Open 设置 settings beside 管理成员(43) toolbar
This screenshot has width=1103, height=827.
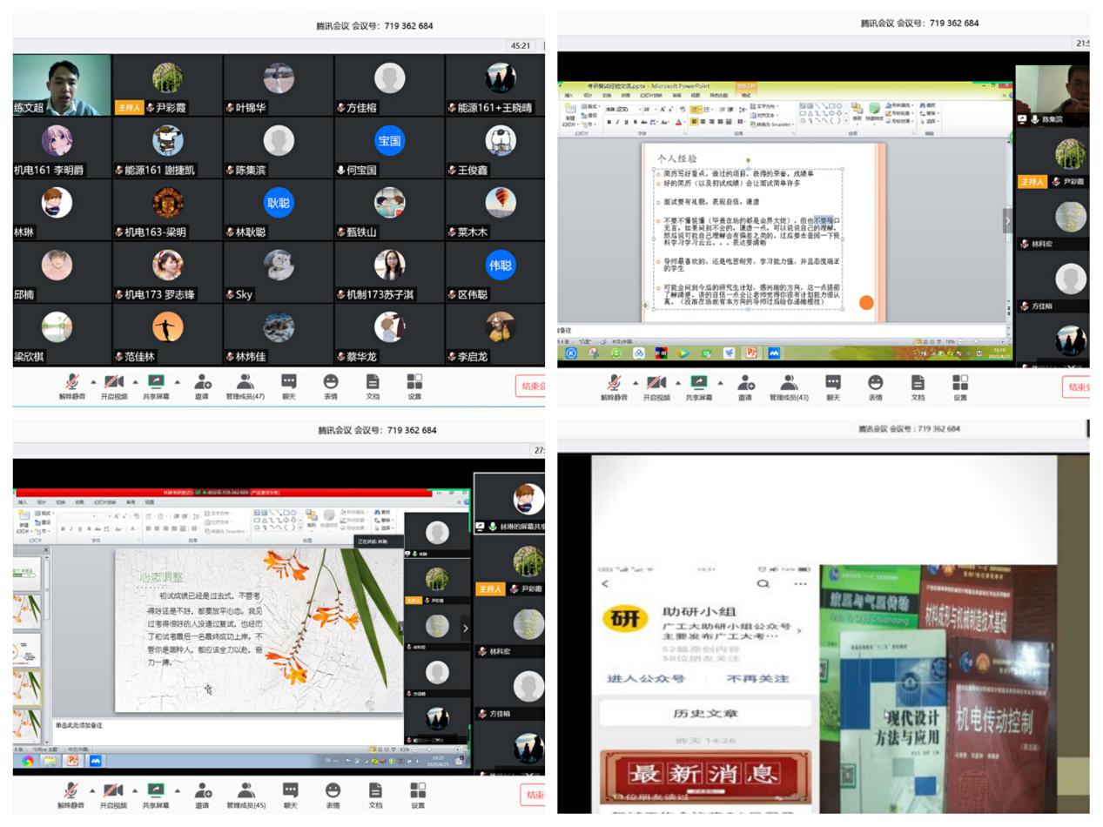(959, 384)
